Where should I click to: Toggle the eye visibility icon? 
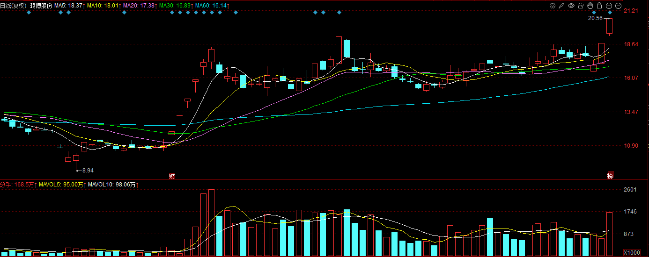tap(571, 6)
